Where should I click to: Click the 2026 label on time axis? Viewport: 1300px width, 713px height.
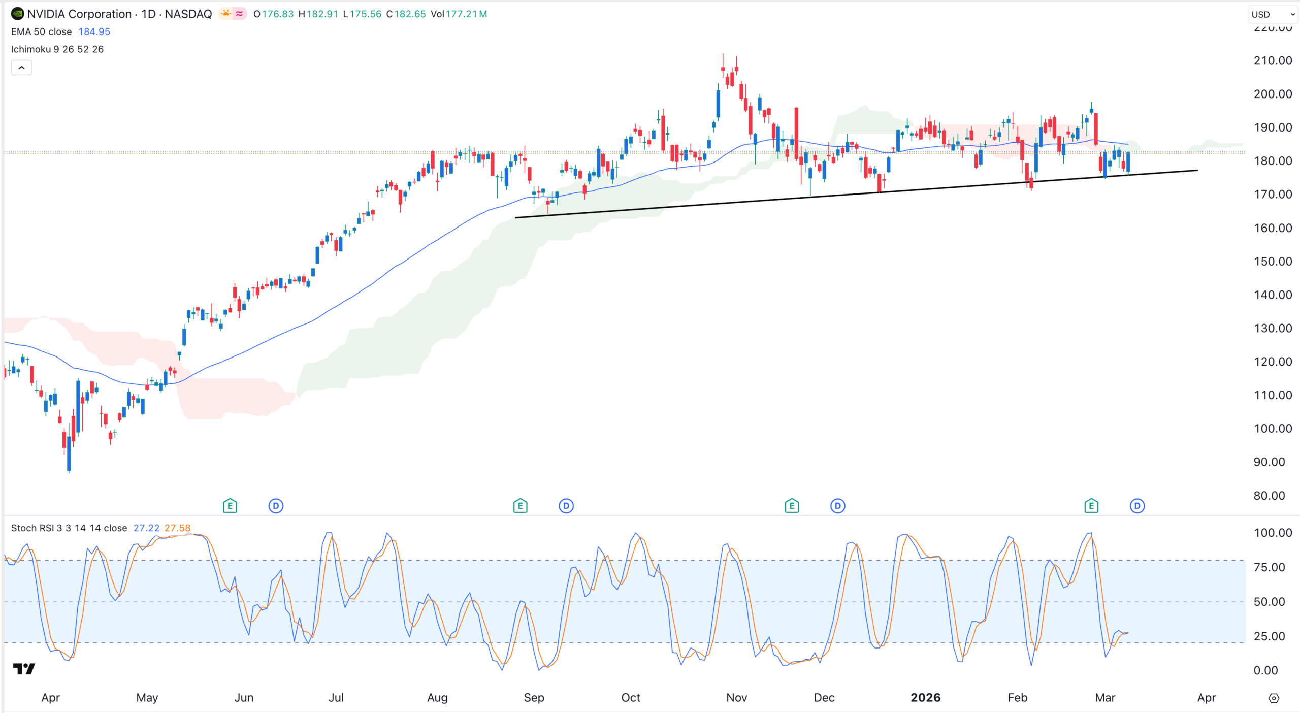(926, 698)
